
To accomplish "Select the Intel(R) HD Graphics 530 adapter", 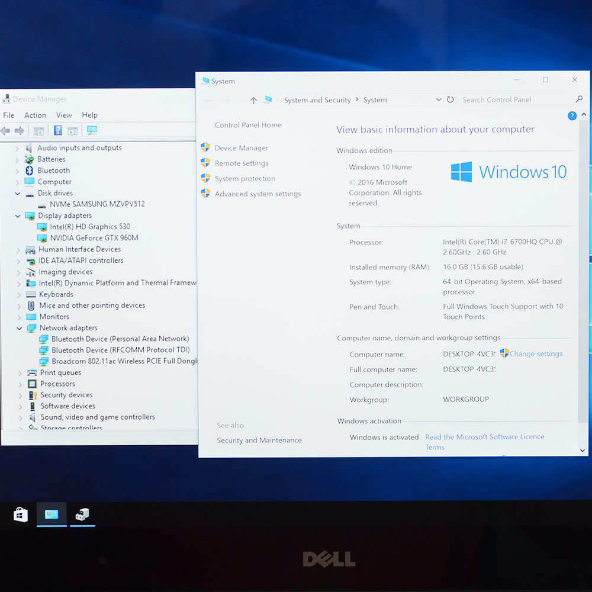I will coord(90,227).
